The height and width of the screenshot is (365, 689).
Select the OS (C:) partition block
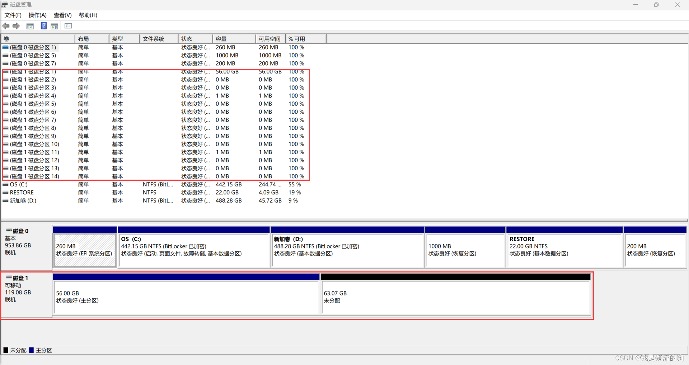click(194, 247)
